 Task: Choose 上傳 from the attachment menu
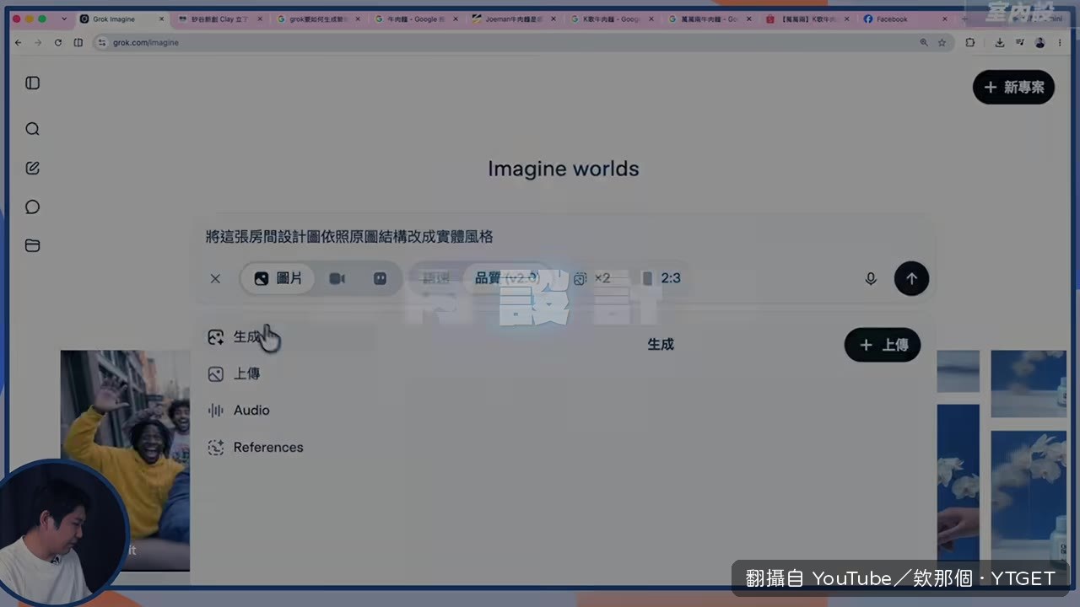[236, 373]
